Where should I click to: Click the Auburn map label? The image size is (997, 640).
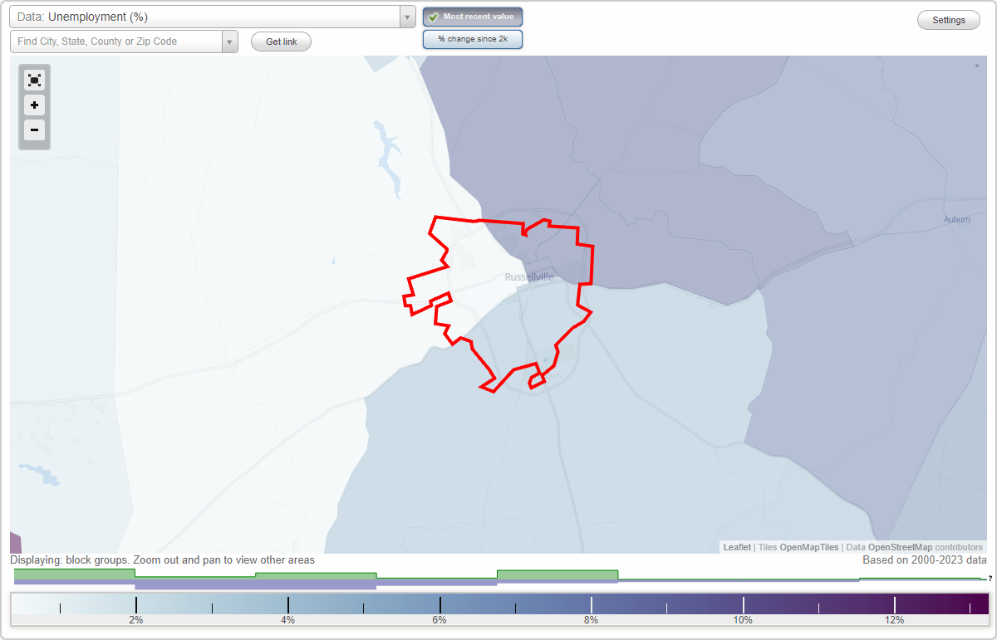tap(957, 219)
